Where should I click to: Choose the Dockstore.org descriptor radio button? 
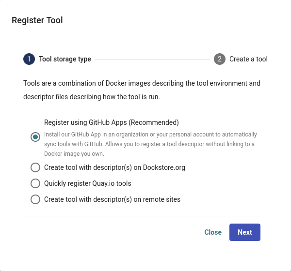(x=35, y=167)
